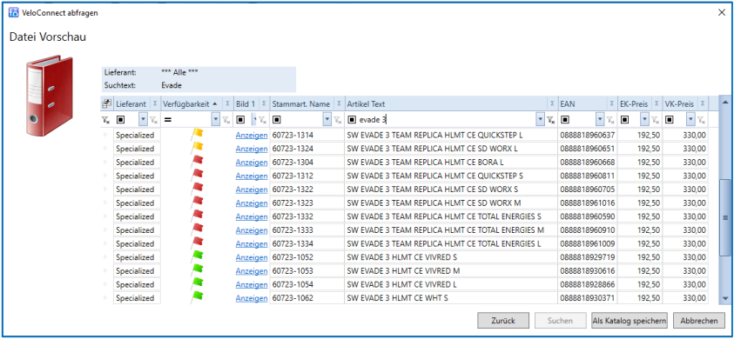This screenshot has height=339, width=734.
Task: Open Stammart. Name filter value dropdown
Action: pos(327,120)
